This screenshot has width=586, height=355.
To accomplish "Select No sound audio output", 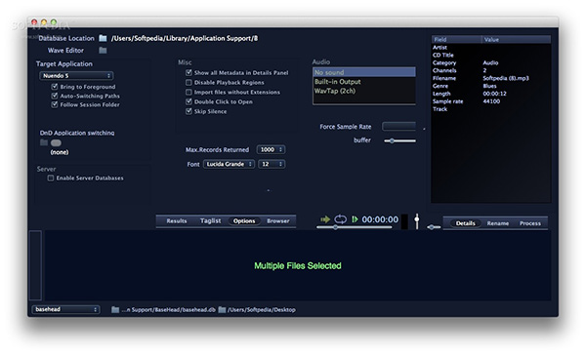I will 364,72.
